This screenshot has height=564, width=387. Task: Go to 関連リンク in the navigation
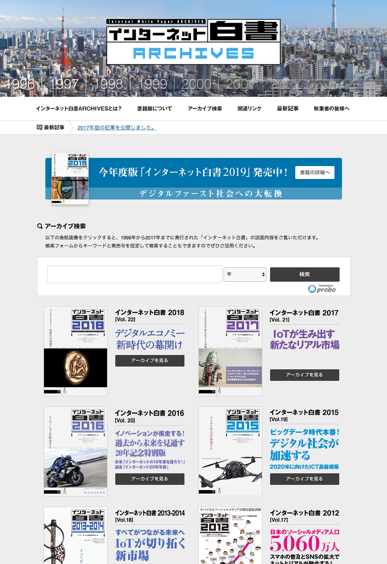click(250, 108)
